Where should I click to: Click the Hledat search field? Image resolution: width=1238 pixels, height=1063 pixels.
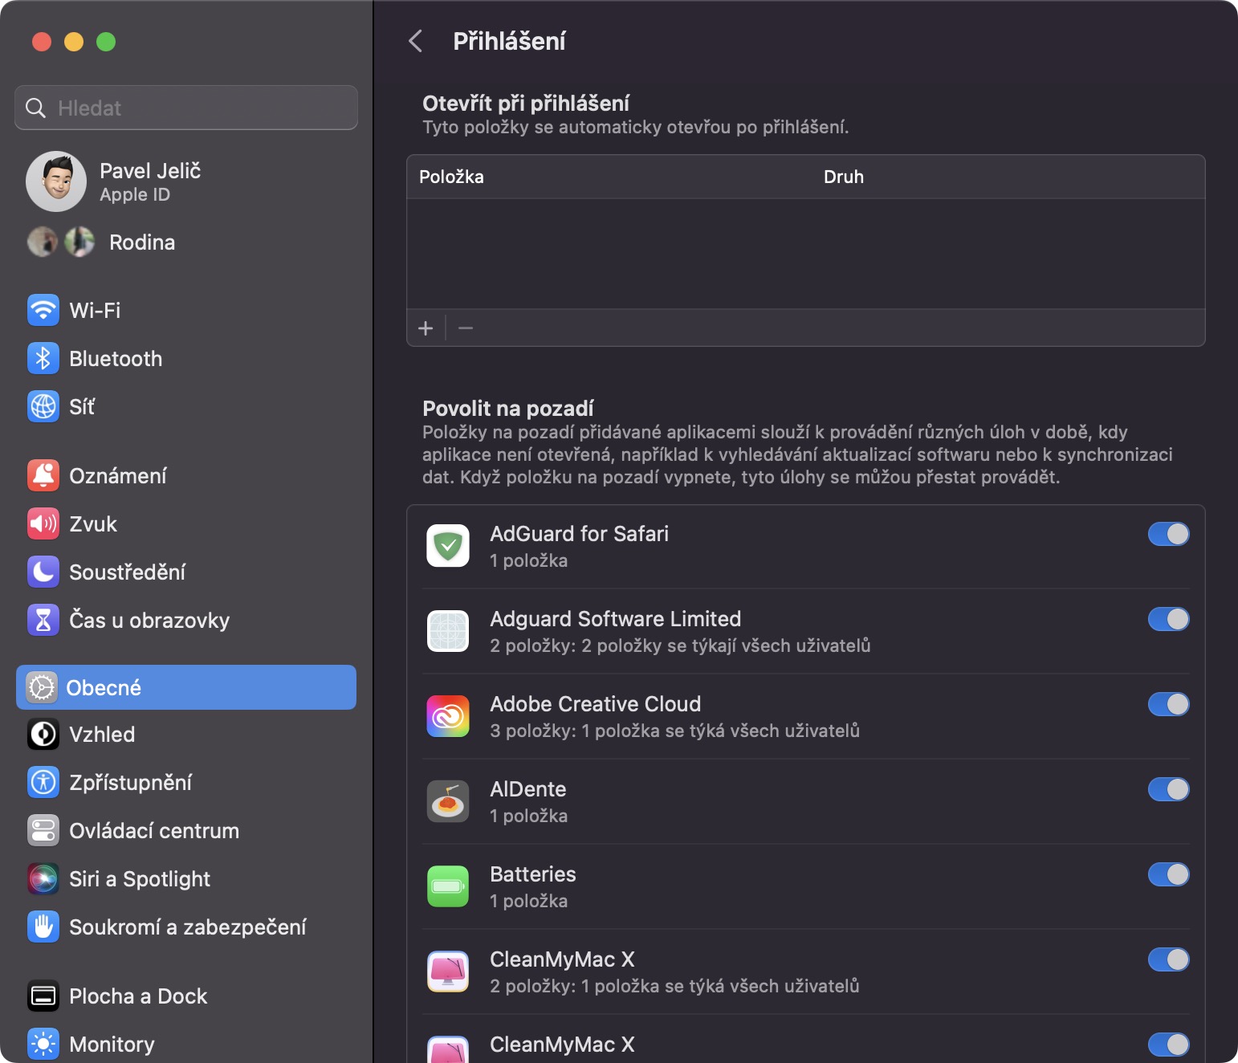pos(186,108)
